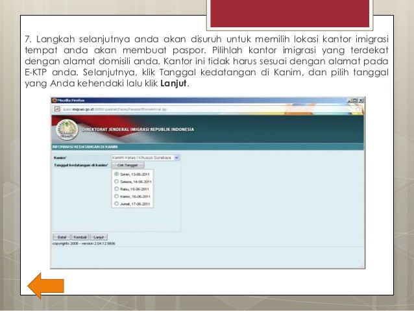Click the Cek Tanggal button
Viewport: 414px width, 311px height.
point(128,165)
